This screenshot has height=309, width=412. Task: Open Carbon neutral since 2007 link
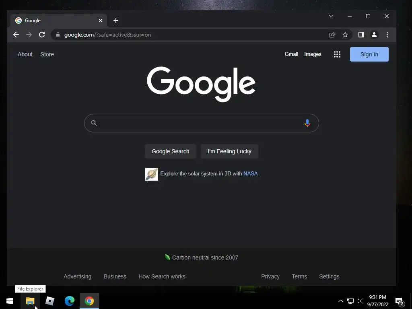(202, 257)
